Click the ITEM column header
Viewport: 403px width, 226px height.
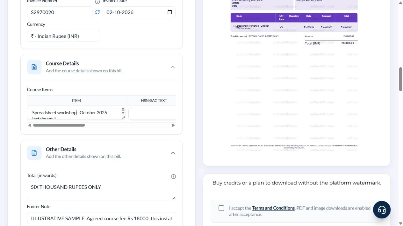76,100
